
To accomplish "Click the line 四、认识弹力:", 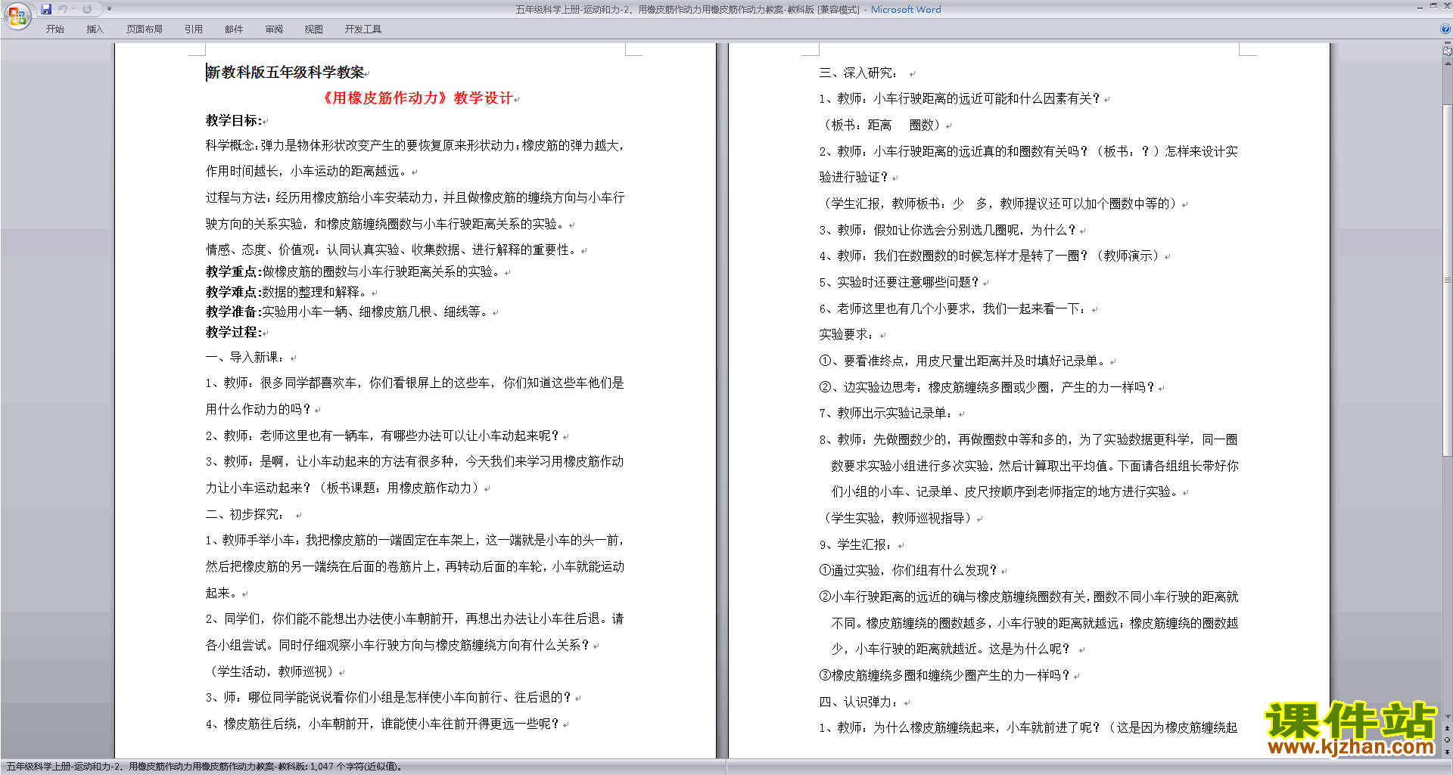I will tap(859, 702).
